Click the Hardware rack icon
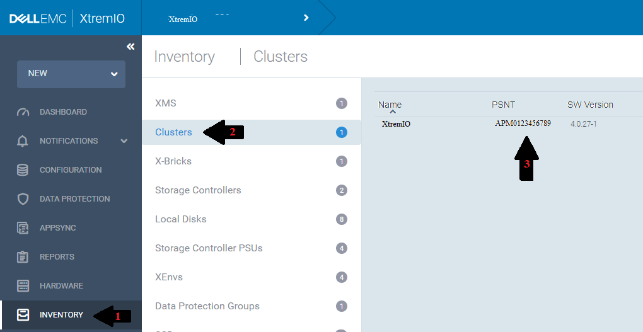Image resolution: width=643 pixels, height=332 pixels. coord(23,286)
